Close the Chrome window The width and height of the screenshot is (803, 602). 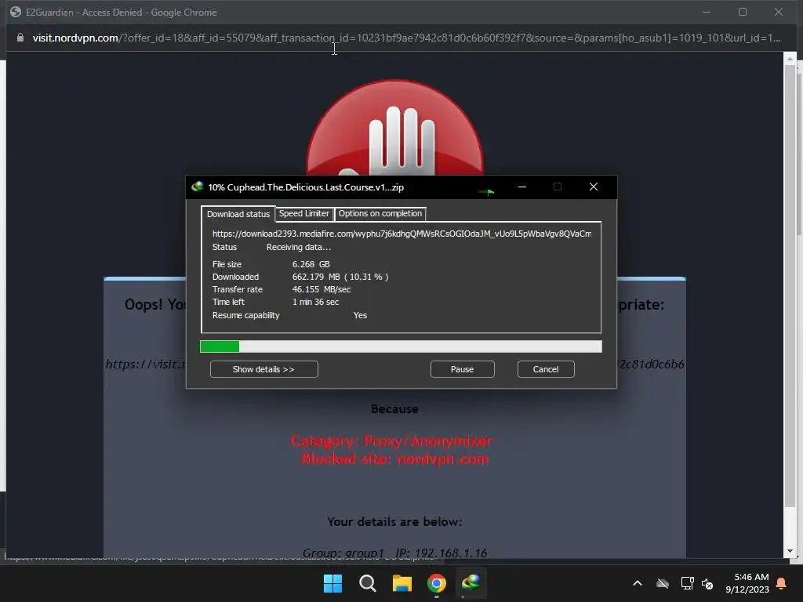click(x=779, y=12)
